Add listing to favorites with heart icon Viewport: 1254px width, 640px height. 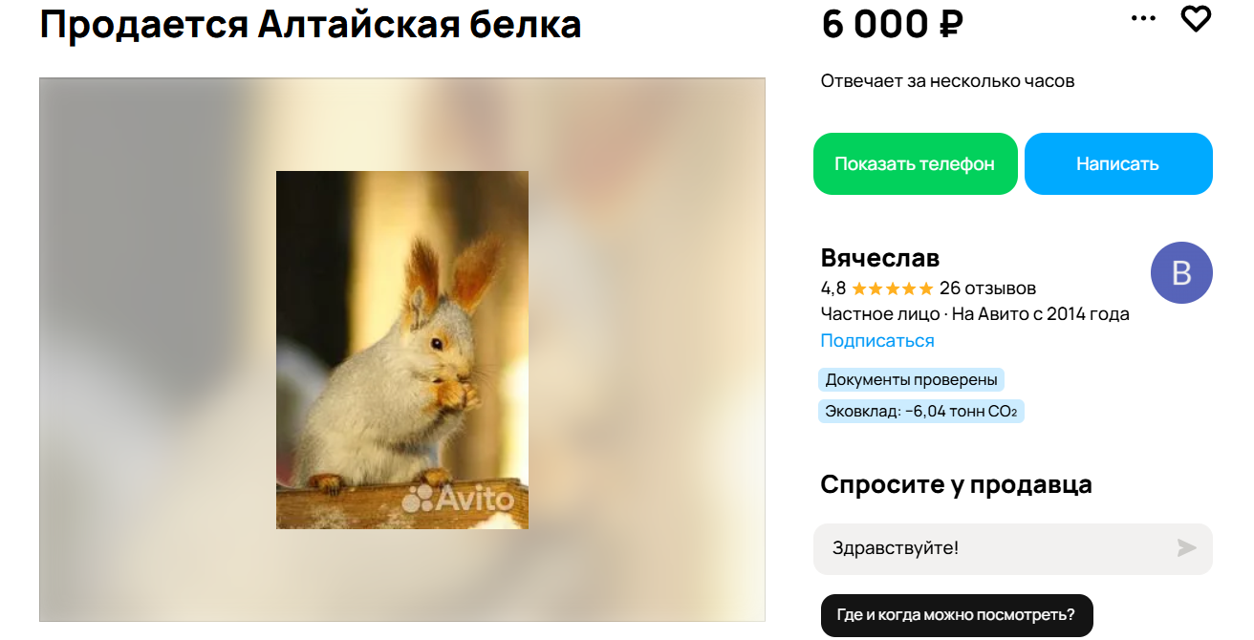pyautogui.click(x=1196, y=18)
